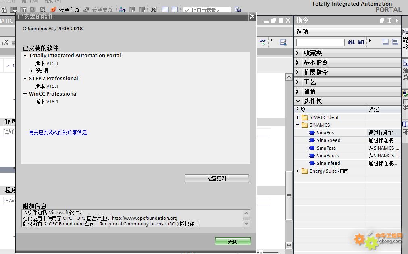Click the 检查更新 button
This screenshot has height=254, width=408.
pos(217,178)
